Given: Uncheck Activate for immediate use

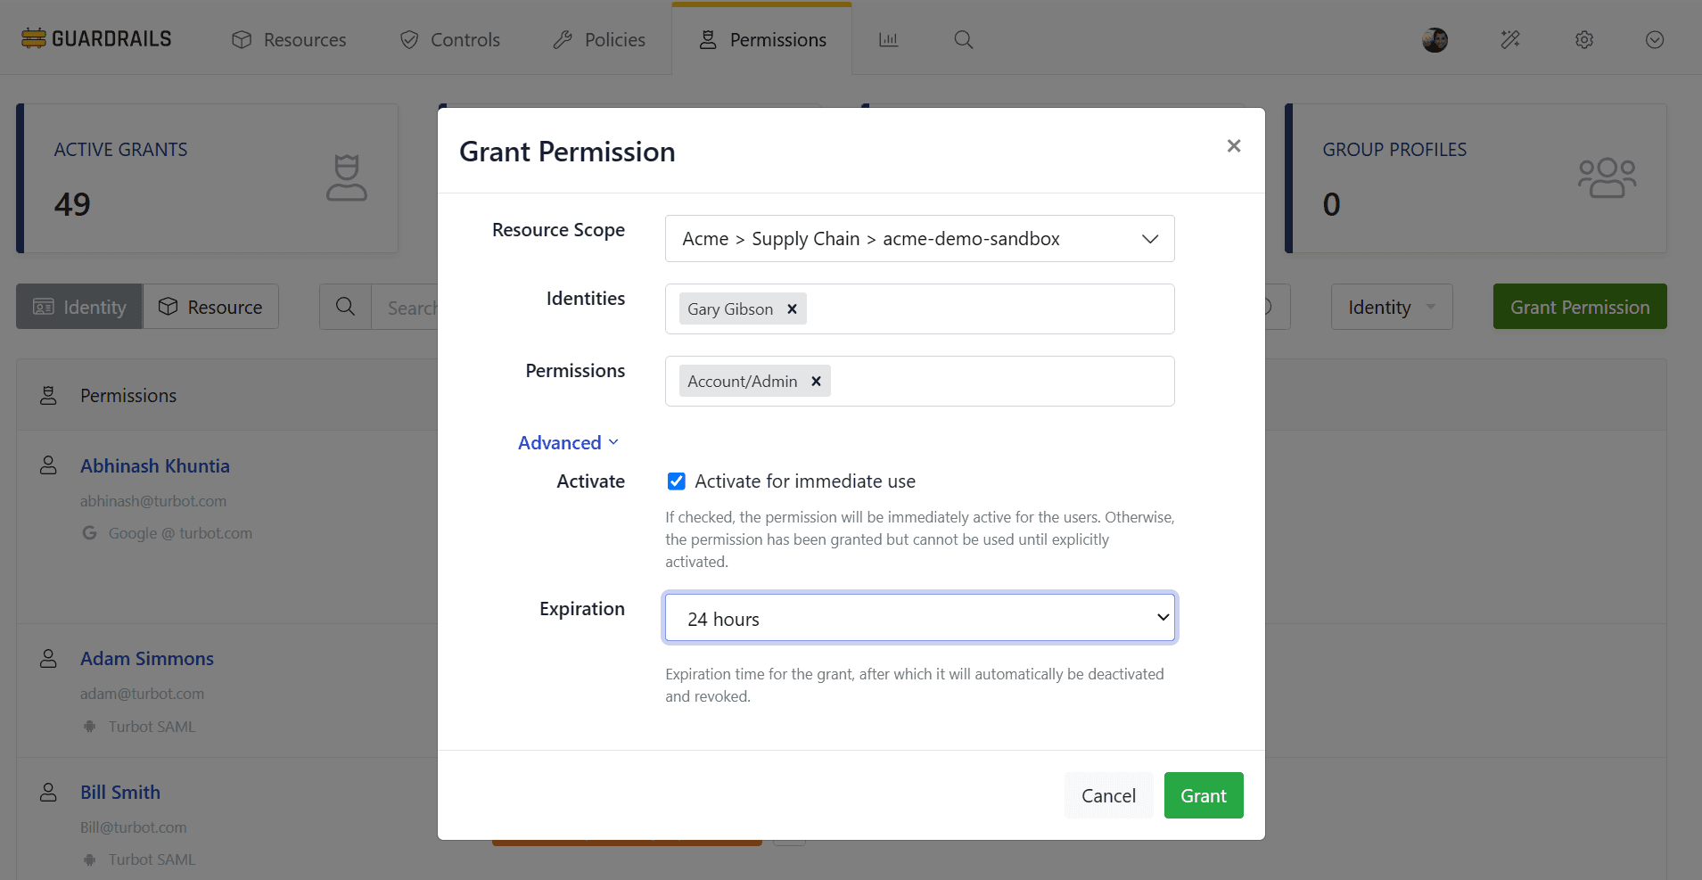Looking at the screenshot, I should click(x=677, y=481).
